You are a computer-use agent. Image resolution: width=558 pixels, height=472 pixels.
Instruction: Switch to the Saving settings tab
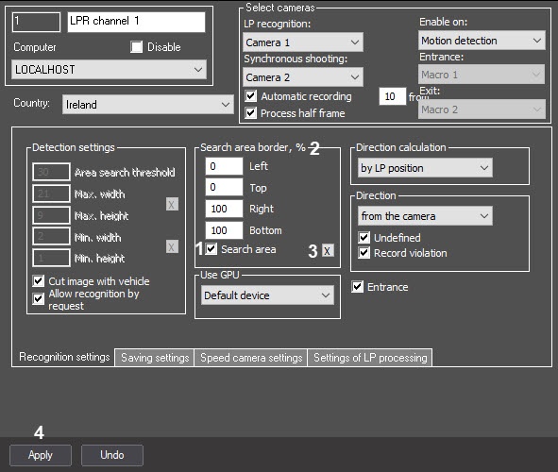(x=155, y=358)
